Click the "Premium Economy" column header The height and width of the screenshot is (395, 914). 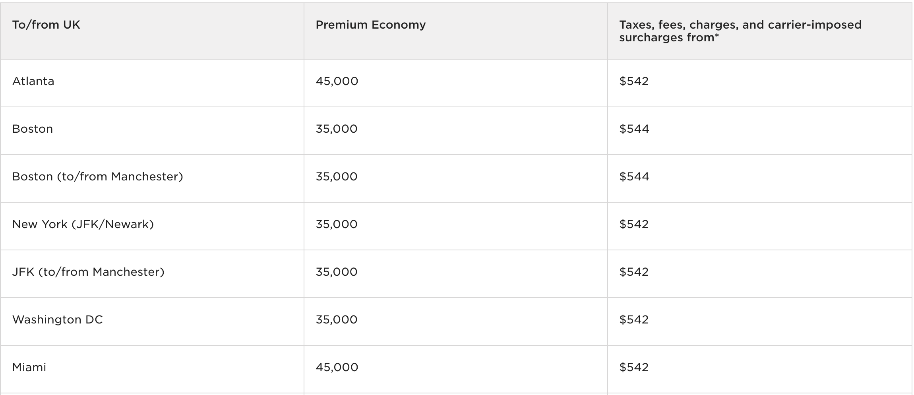coord(370,25)
